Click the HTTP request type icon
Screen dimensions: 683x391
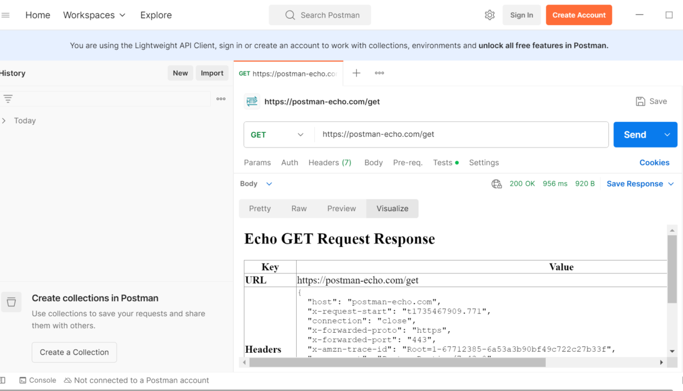pyautogui.click(x=252, y=101)
